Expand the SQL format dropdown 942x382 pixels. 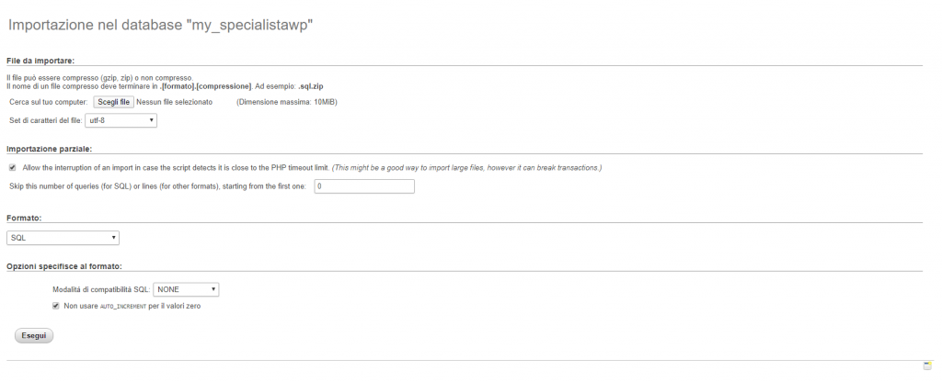tap(63, 238)
